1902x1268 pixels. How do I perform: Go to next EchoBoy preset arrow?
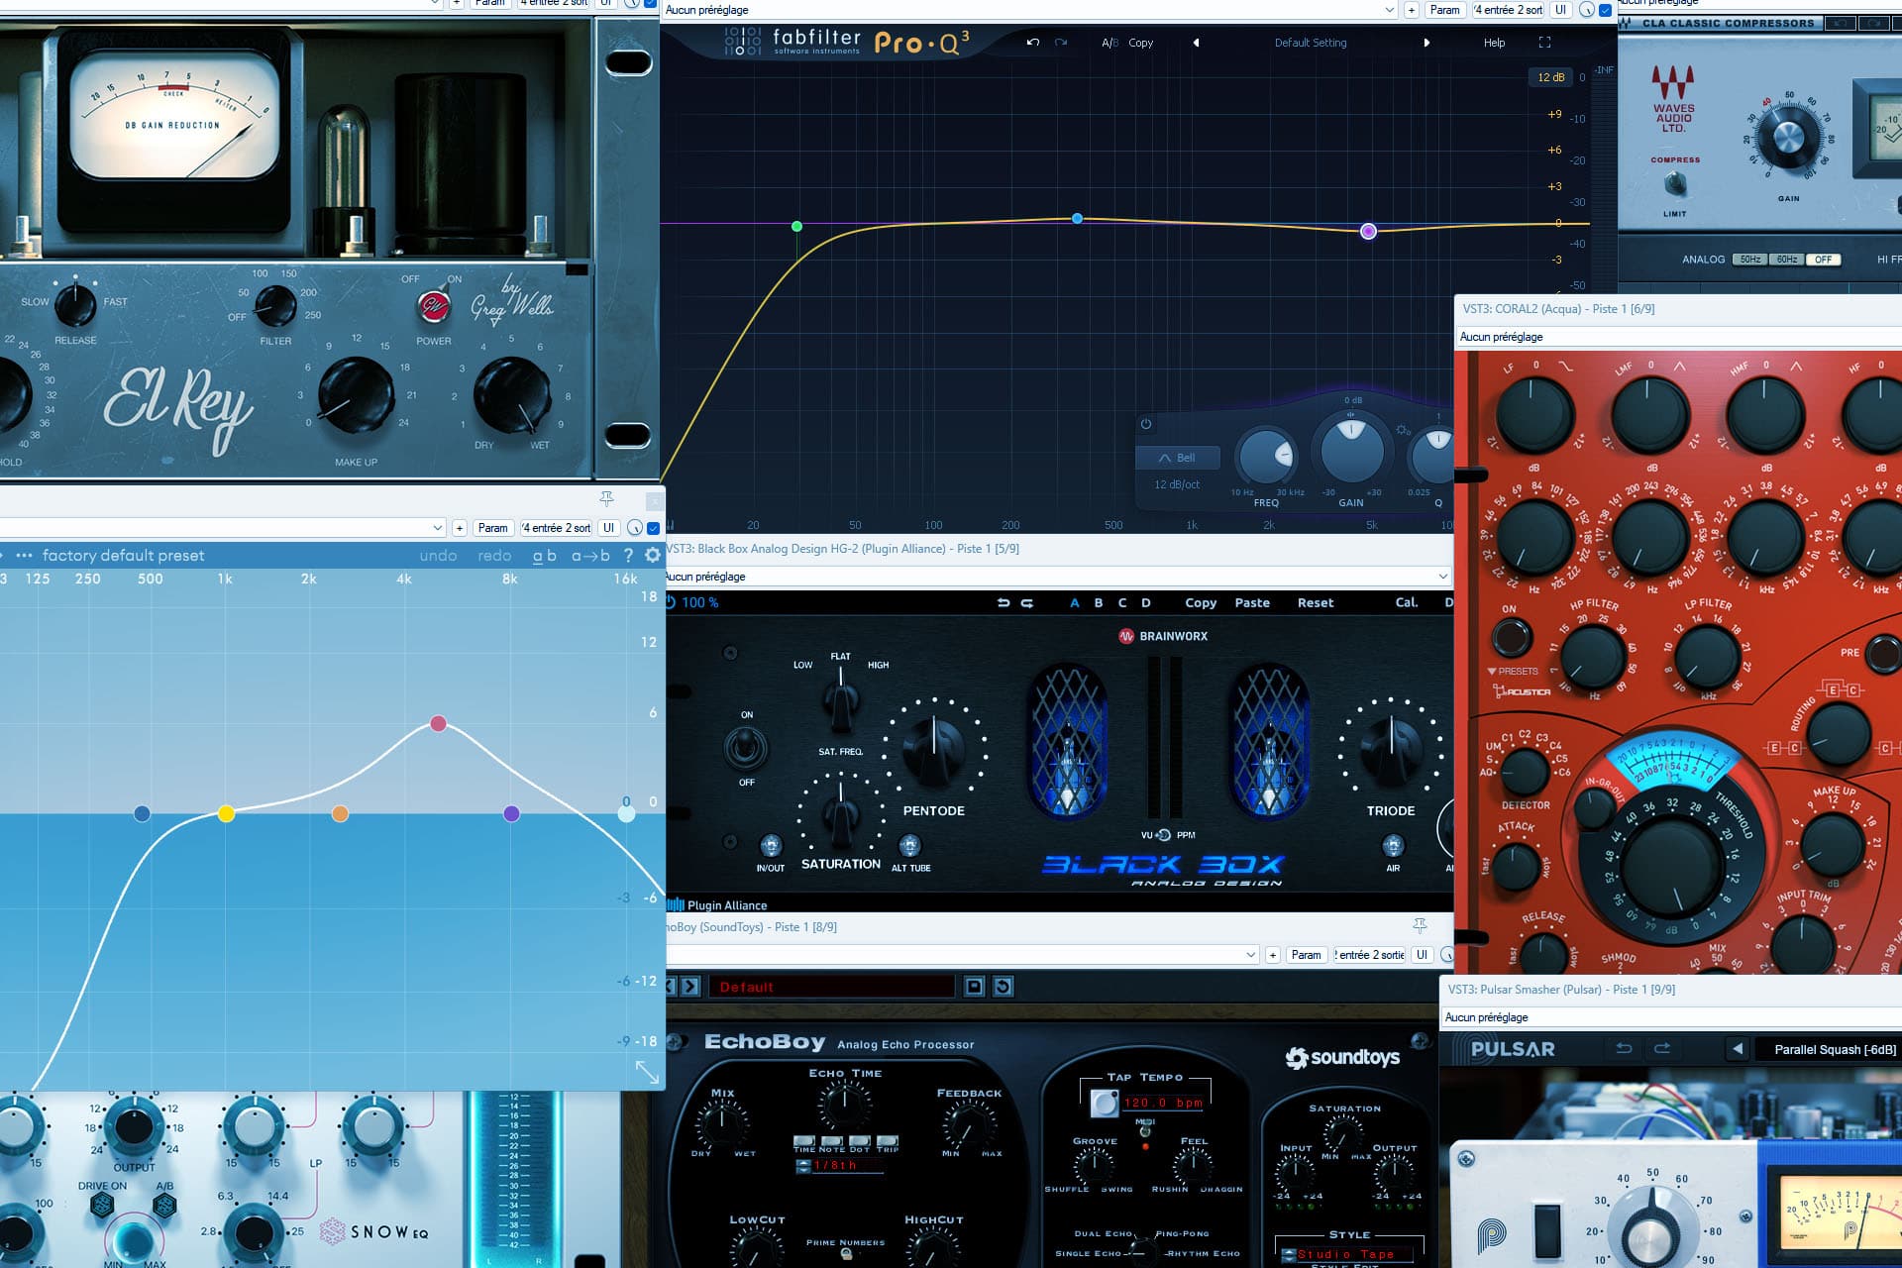(691, 987)
